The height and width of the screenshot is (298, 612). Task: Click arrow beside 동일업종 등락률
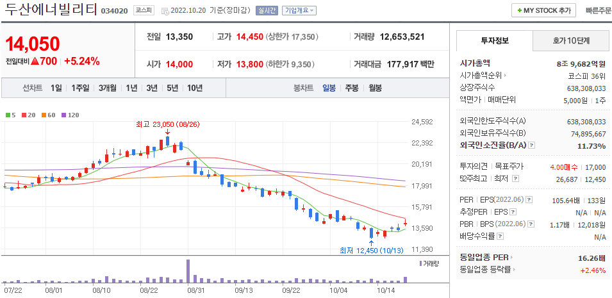[x=514, y=270]
